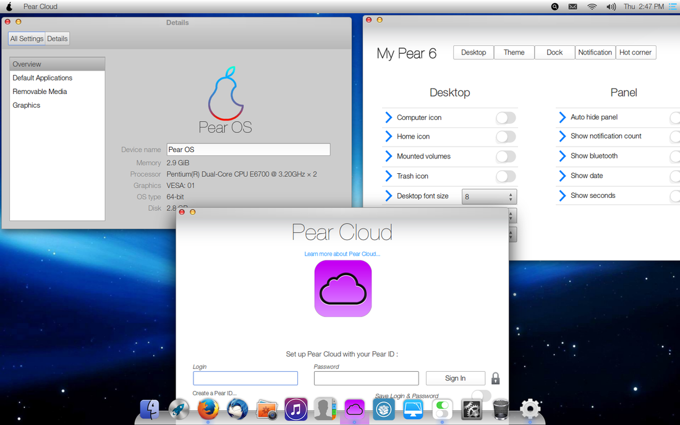
Task: Open Firefox from the dock
Action: 208,409
